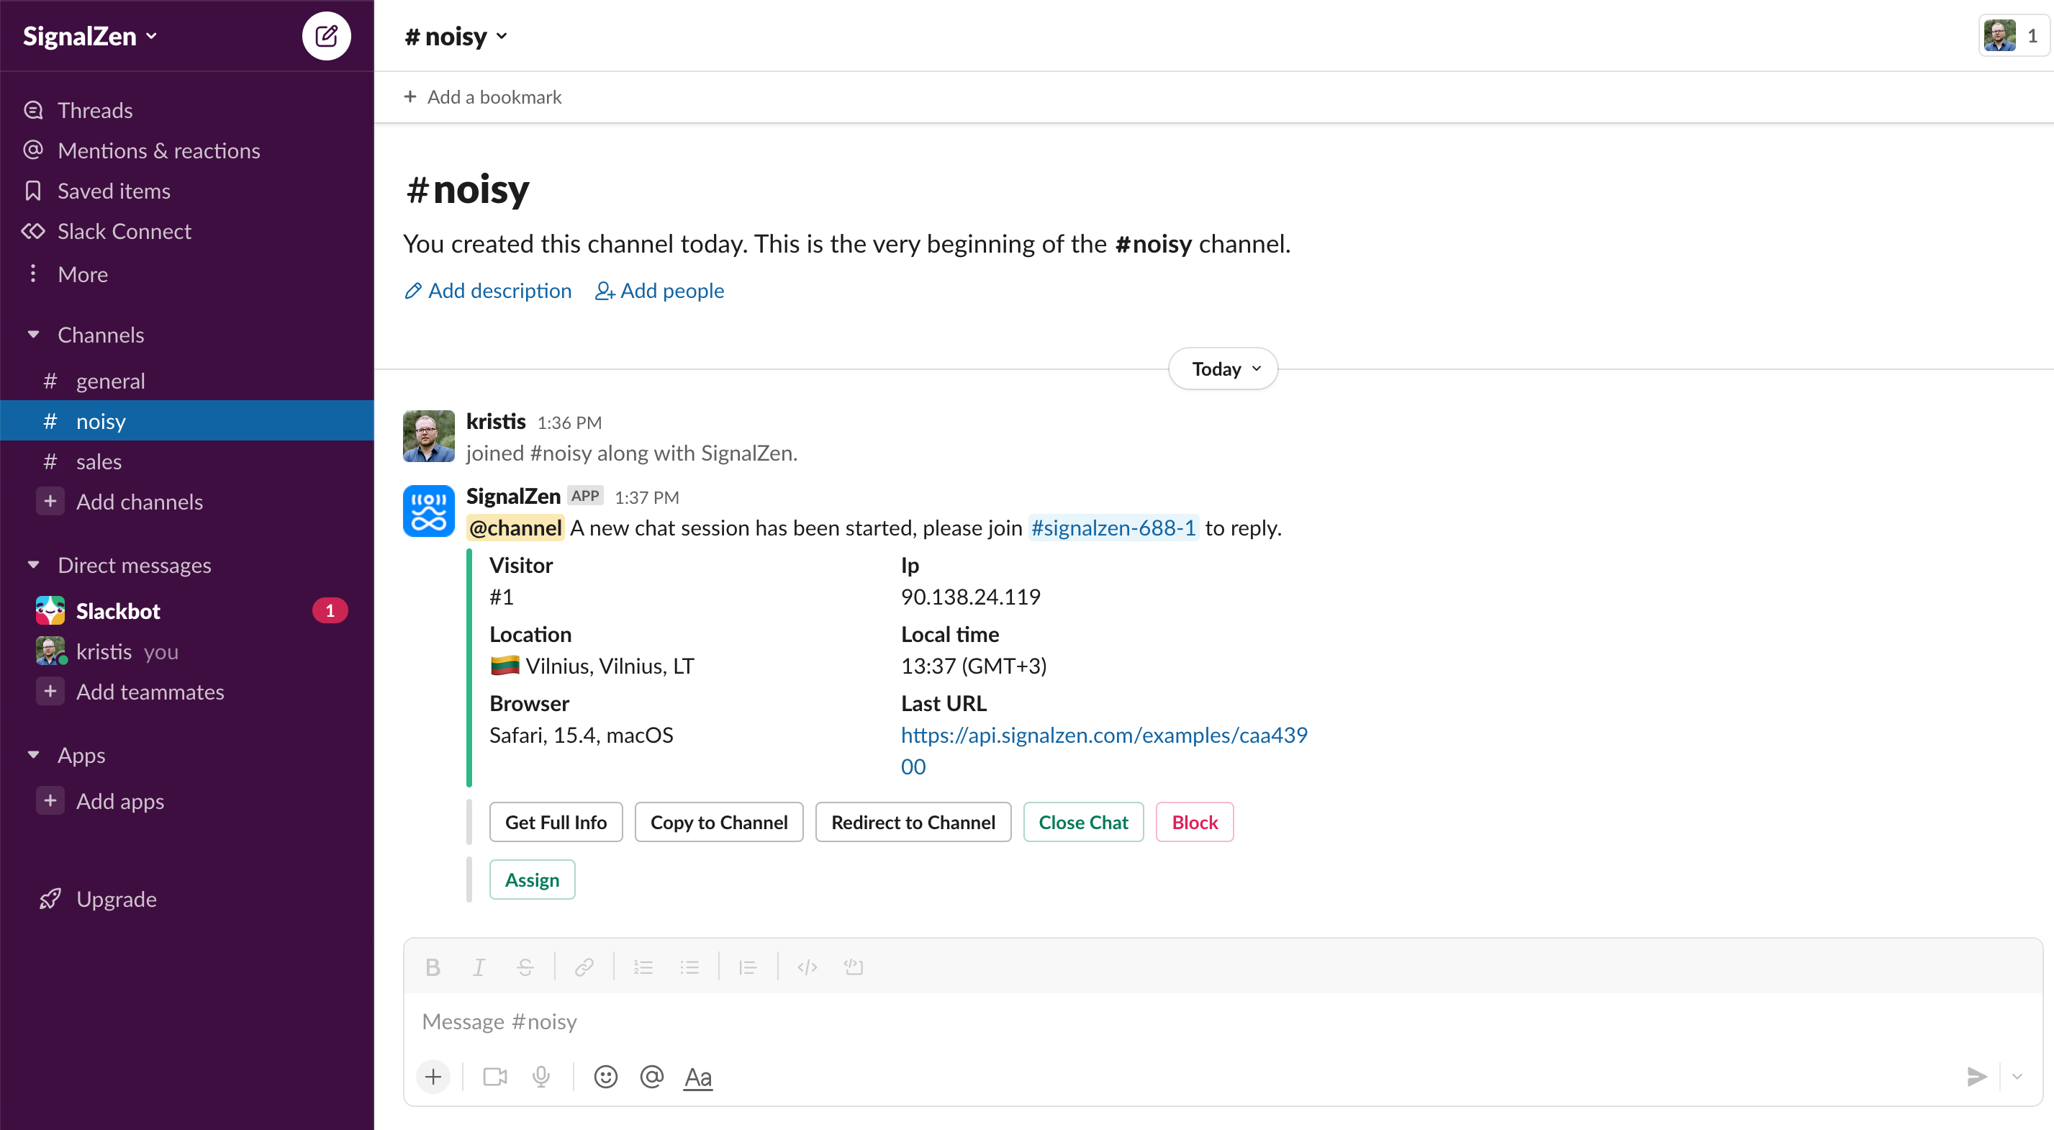Open the api.signalzen.com Last URL link
The width and height of the screenshot is (2054, 1130).
tap(1104, 751)
